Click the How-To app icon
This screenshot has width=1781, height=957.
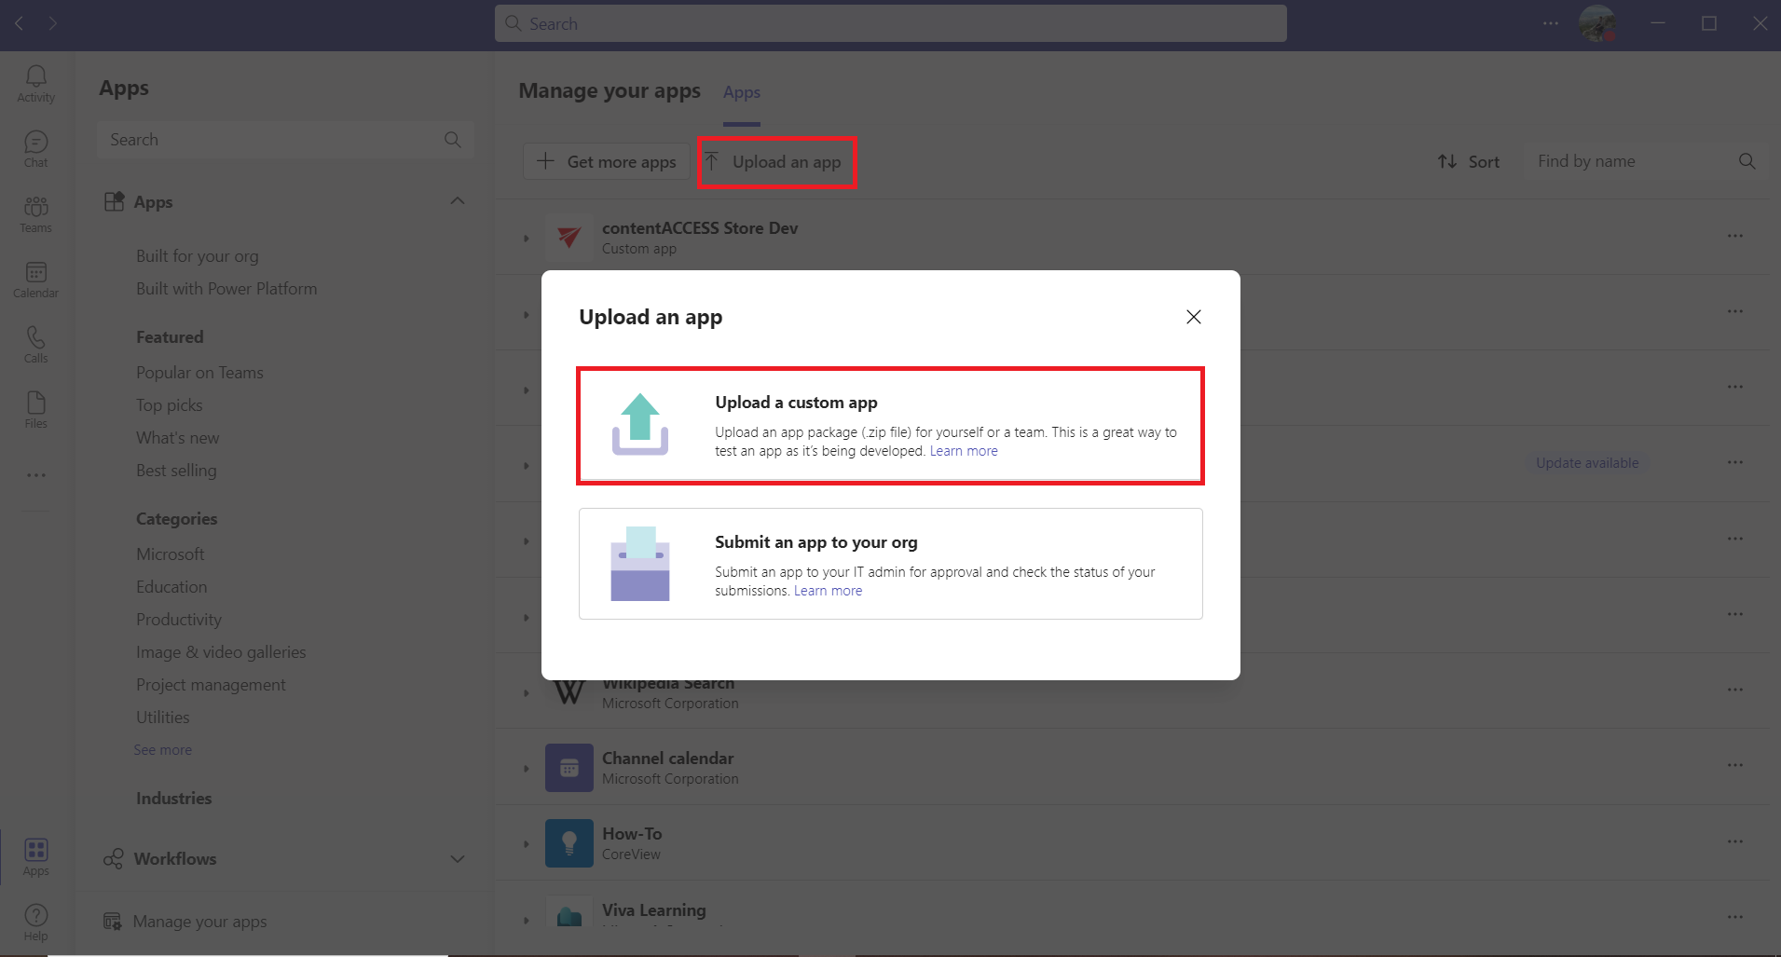(569, 843)
